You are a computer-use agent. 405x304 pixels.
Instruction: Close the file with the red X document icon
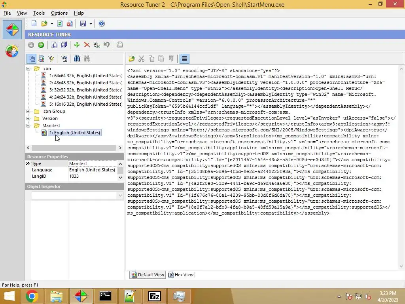click(x=70, y=23)
